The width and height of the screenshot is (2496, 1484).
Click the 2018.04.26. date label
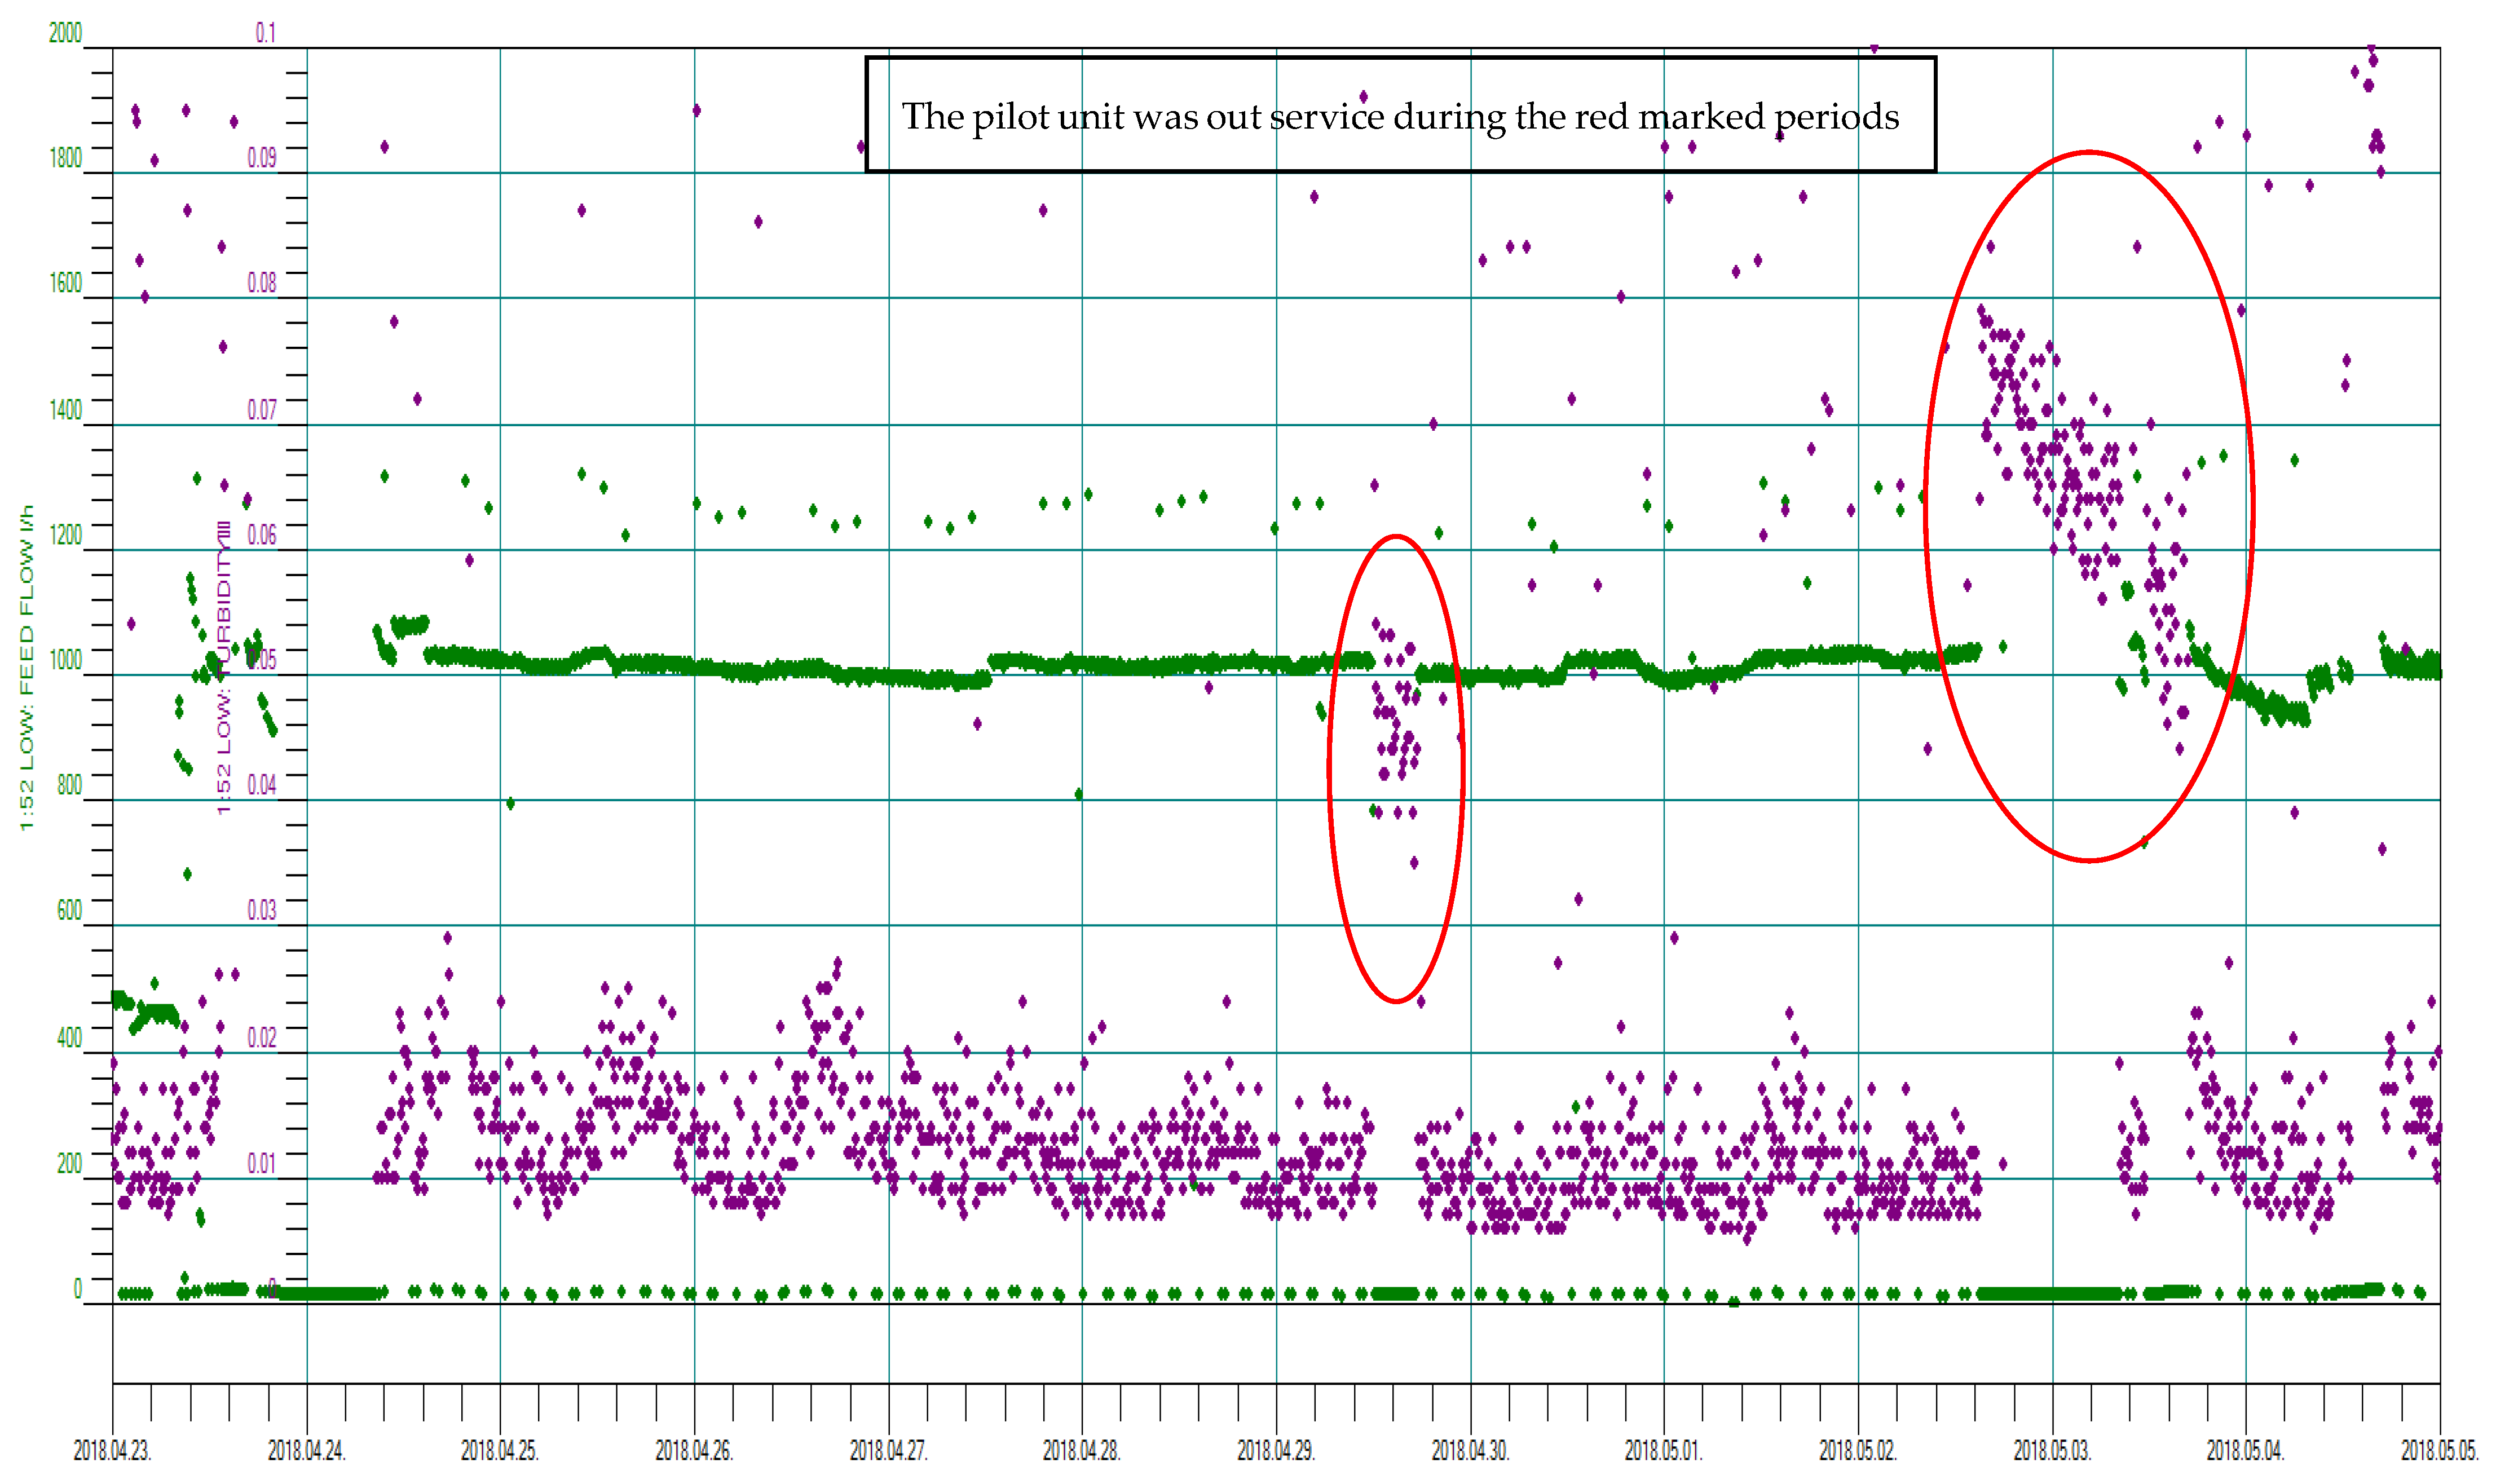pyautogui.click(x=694, y=1449)
